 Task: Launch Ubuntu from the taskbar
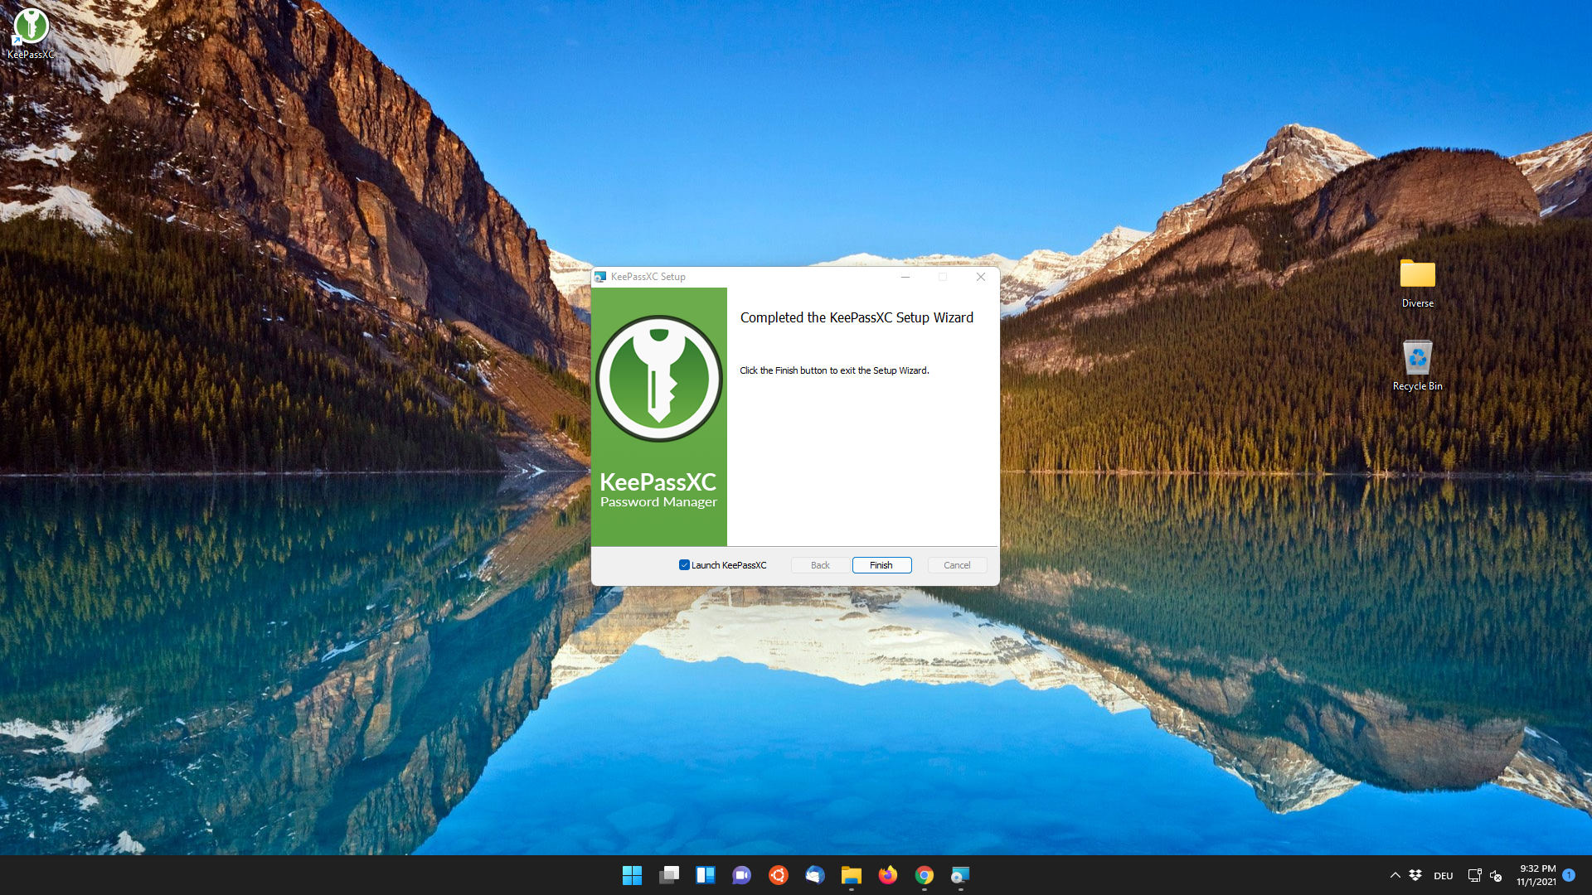[x=779, y=875]
